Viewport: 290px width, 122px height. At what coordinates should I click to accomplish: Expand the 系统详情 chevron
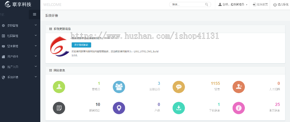[36, 77]
